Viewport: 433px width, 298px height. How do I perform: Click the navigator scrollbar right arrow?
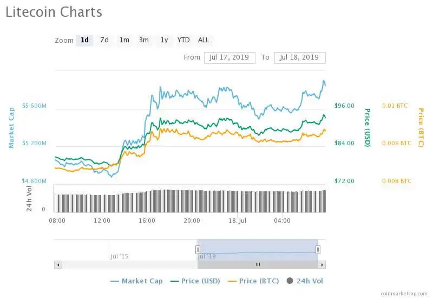tap(322, 264)
